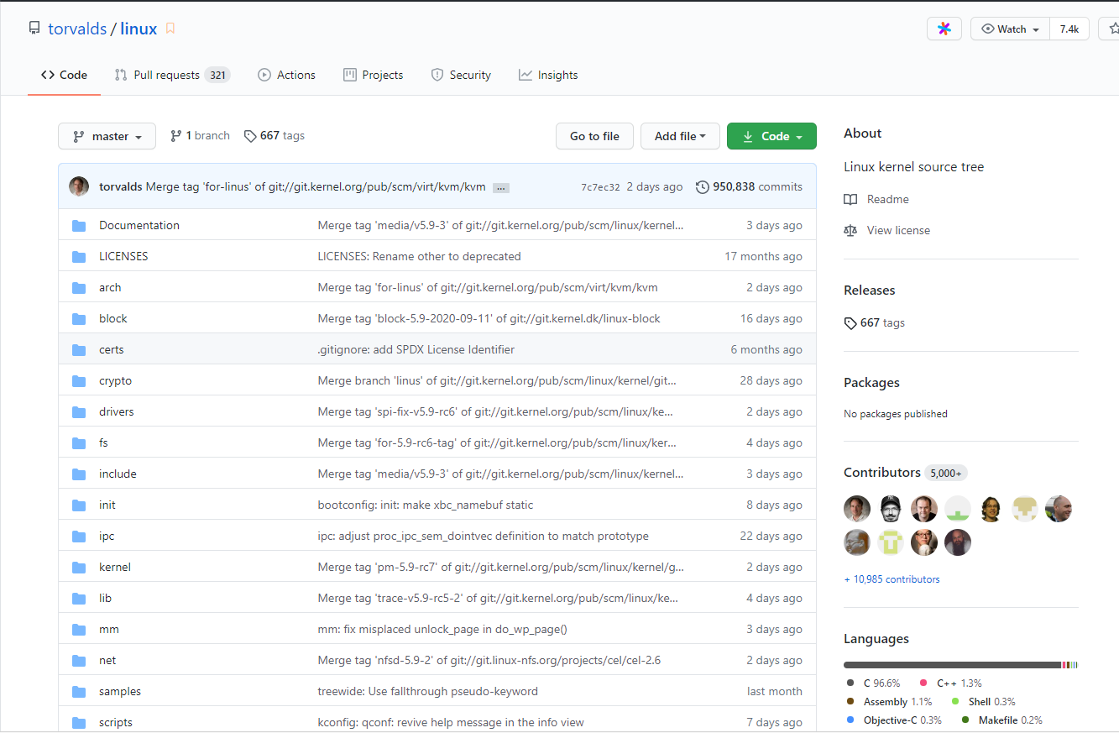Expand the green Code download dropdown

[x=771, y=136]
